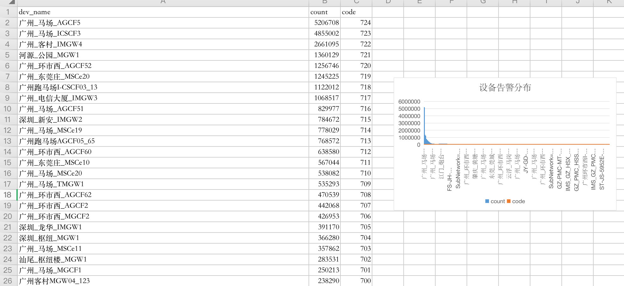Click the code legend entry
Image resolution: width=624 pixels, height=286 pixels.
(516, 201)
